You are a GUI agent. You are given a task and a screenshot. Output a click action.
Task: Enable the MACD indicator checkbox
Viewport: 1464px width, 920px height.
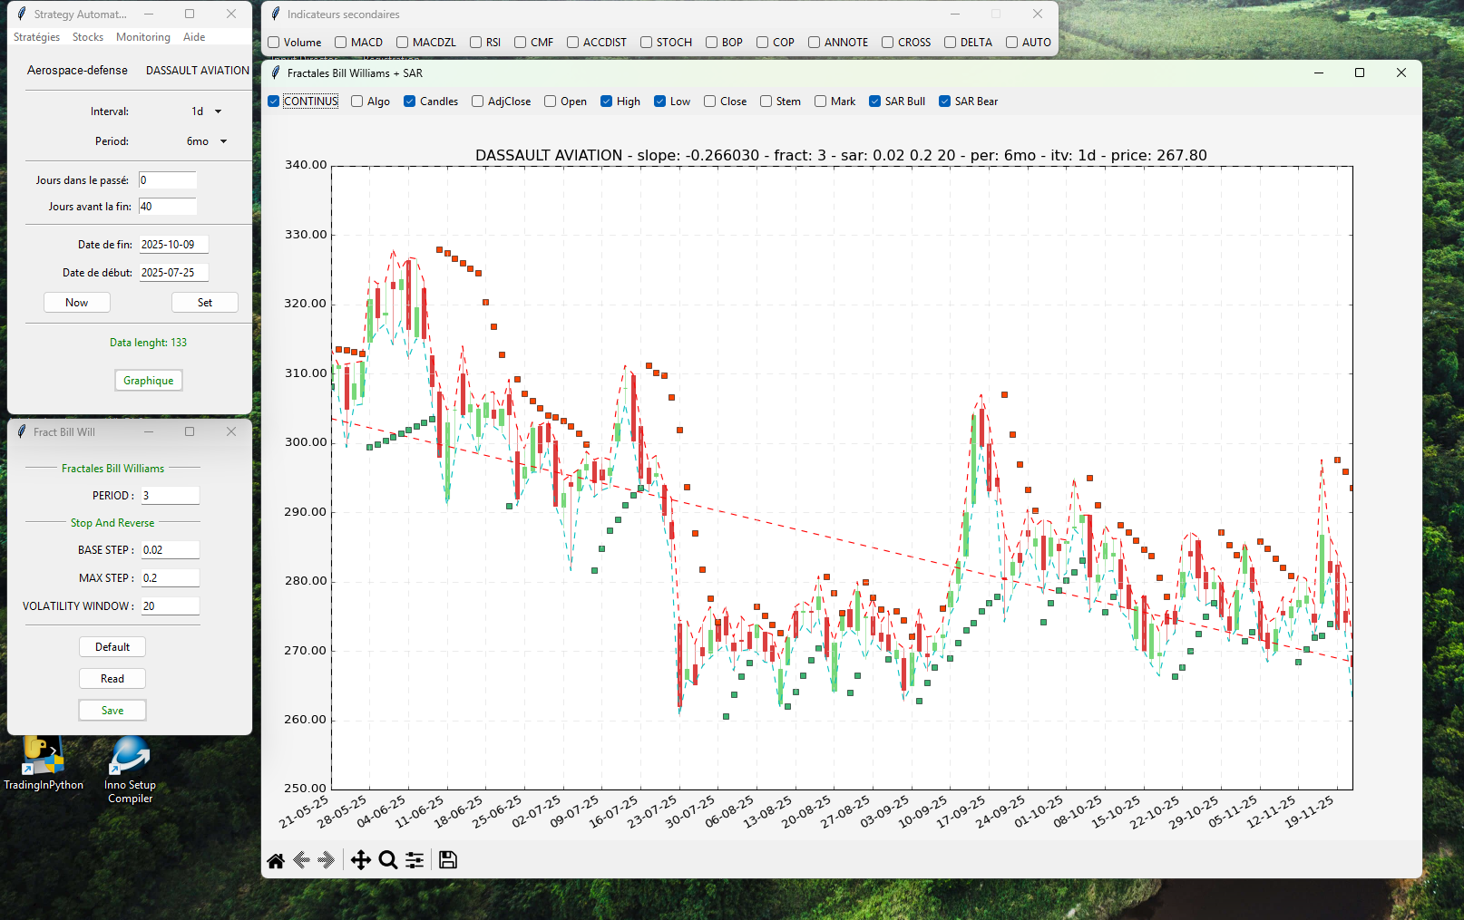point(341,43)
